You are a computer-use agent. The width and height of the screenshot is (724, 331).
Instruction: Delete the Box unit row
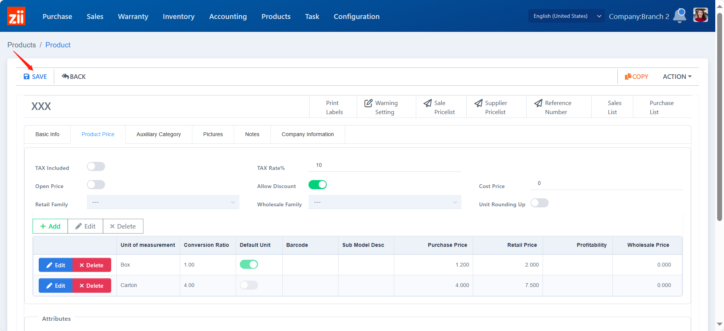pos(91,265)
